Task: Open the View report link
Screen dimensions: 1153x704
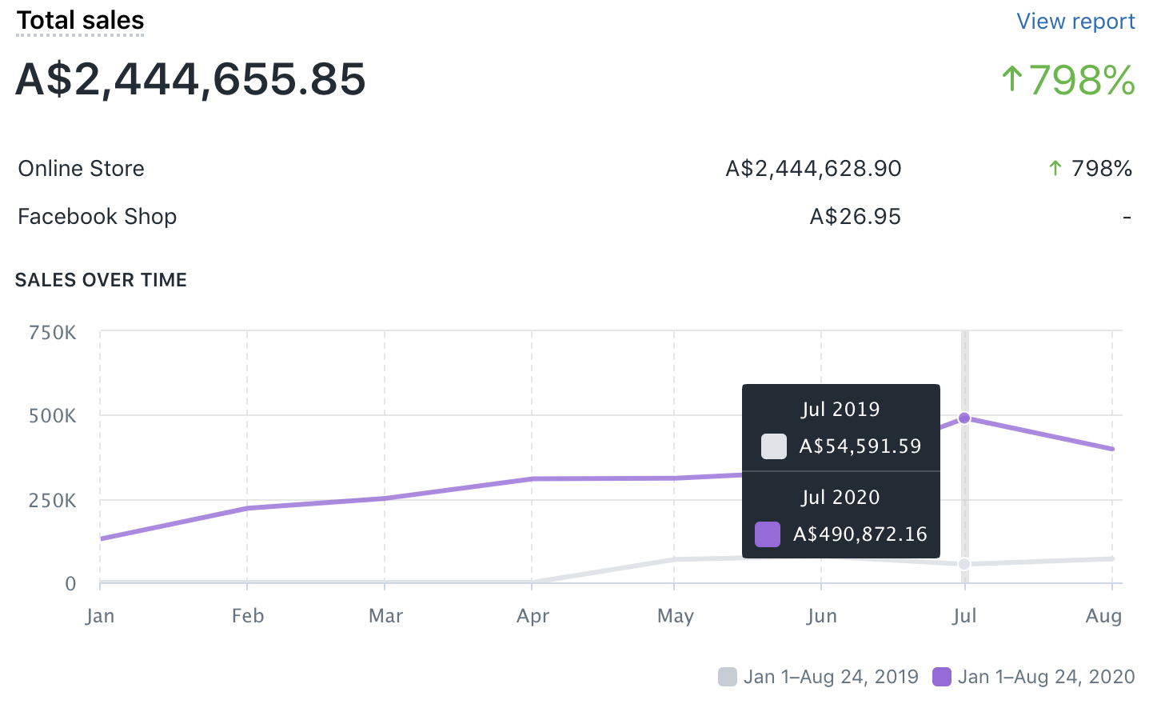Action: click(x=1075, y=22)
